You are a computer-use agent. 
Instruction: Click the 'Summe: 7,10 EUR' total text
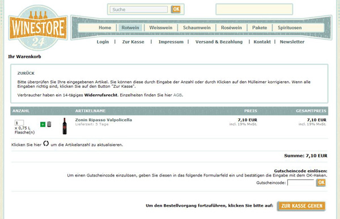pos(305,156)
